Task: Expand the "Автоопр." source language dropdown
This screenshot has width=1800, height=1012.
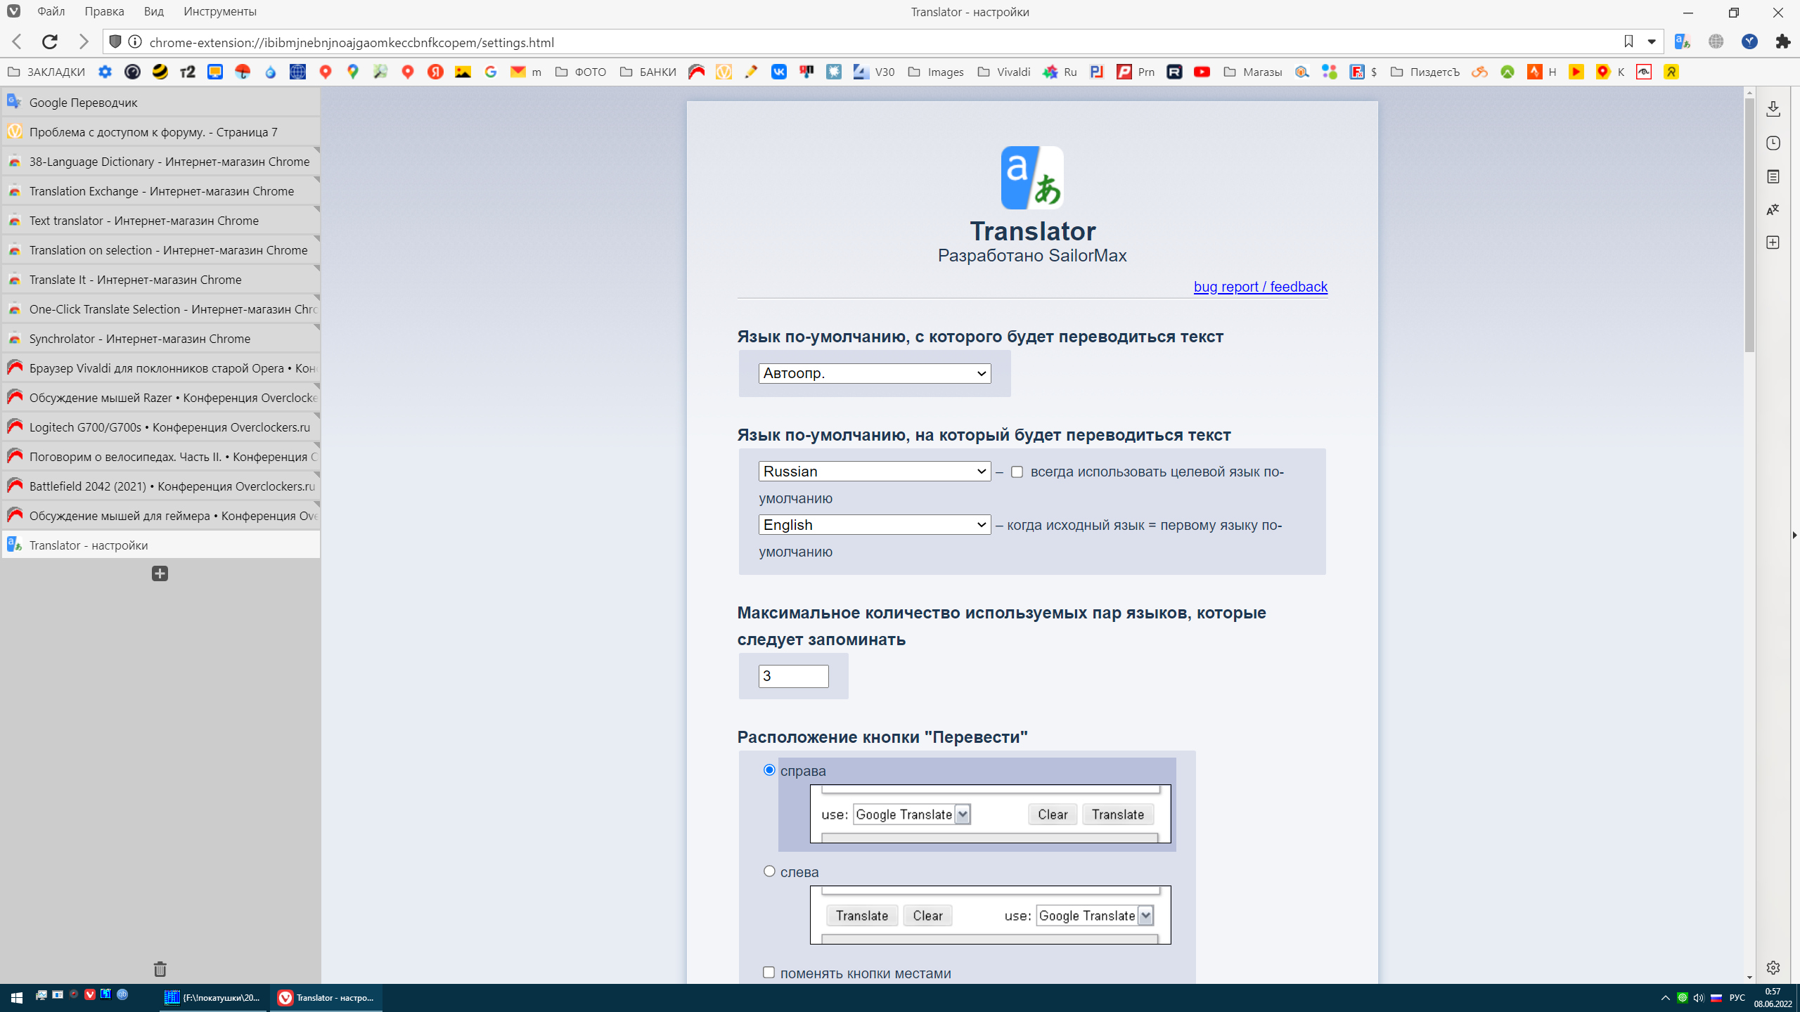Action: [874, 373]
